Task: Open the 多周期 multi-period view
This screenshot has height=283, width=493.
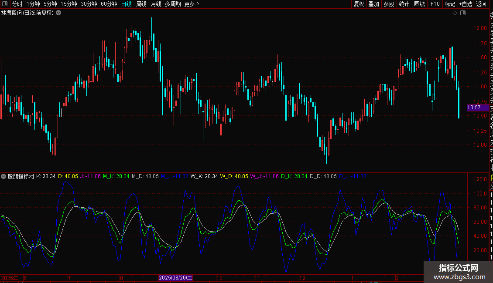Action: point(173,4)
